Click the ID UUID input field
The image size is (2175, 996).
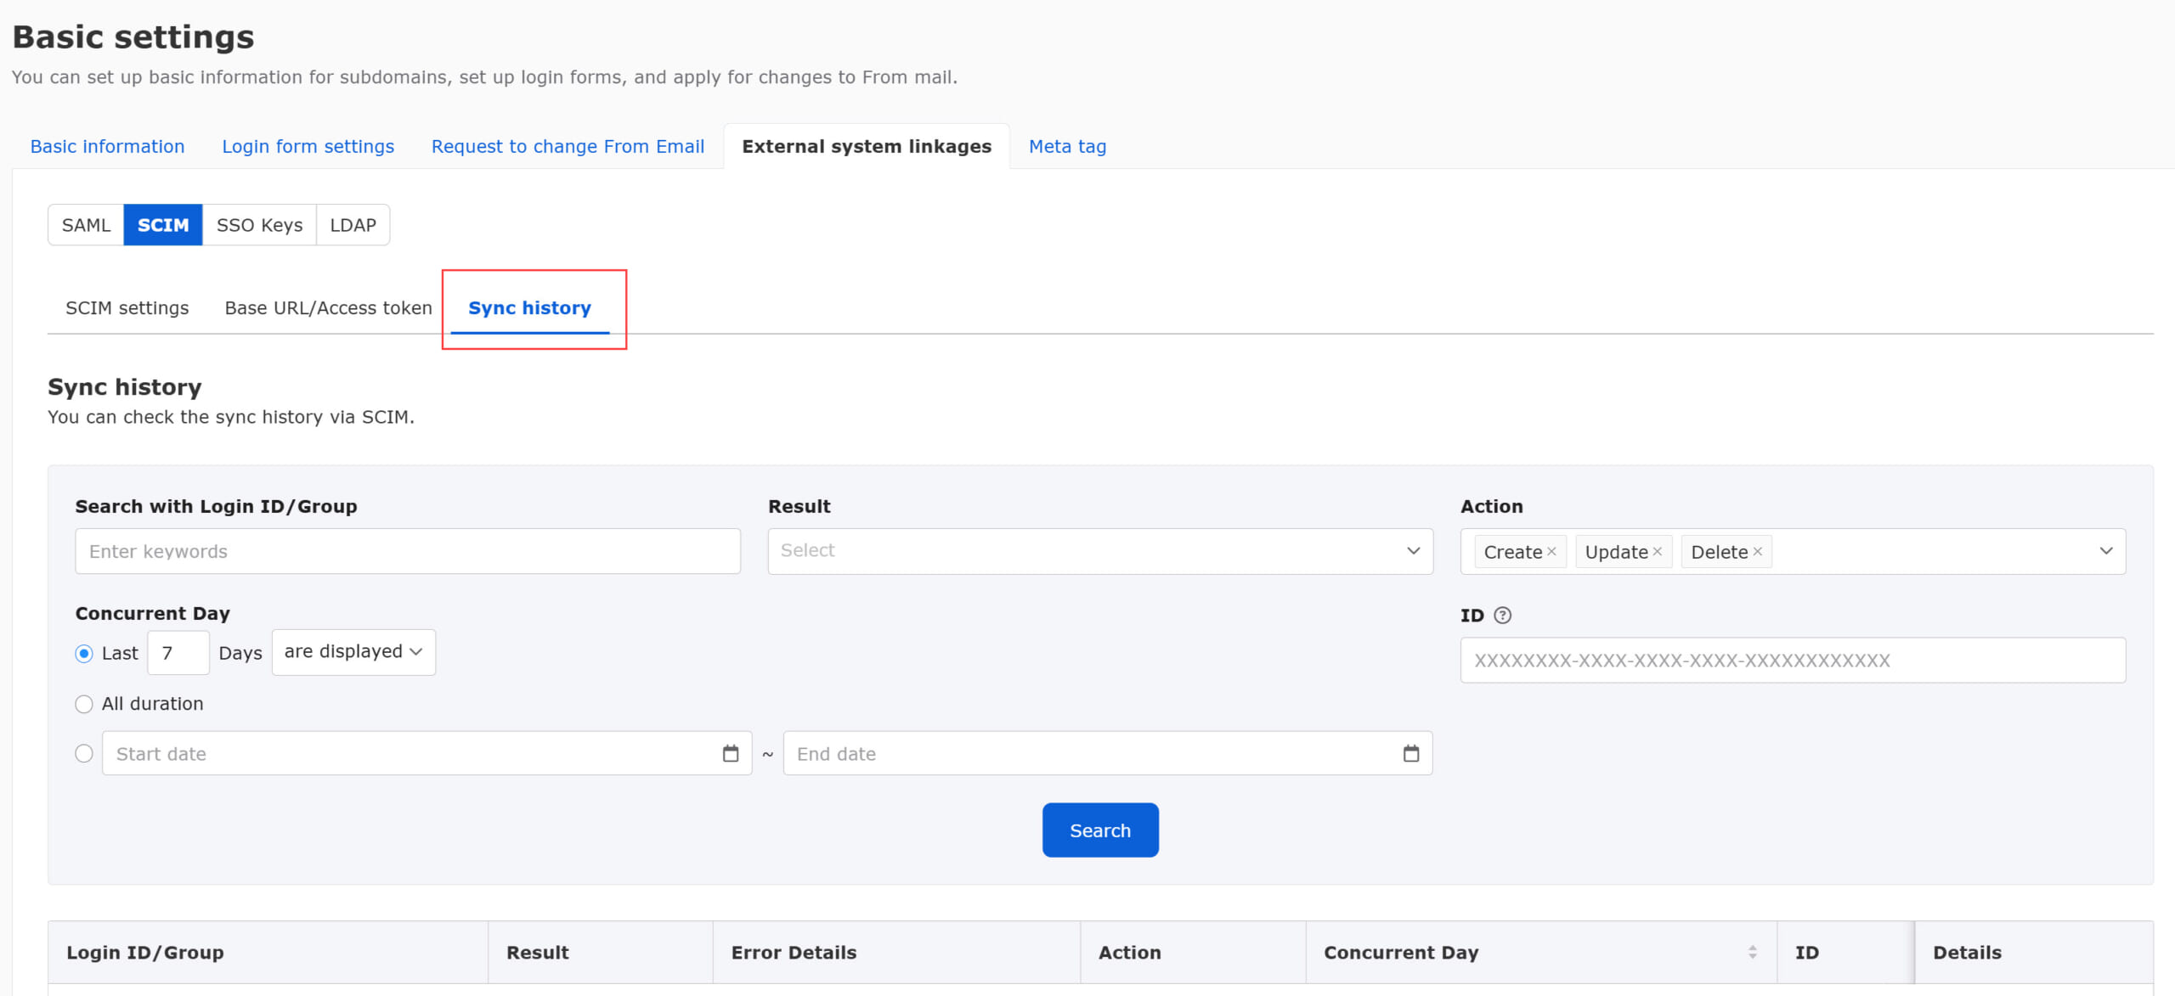tap(1793, 661)
